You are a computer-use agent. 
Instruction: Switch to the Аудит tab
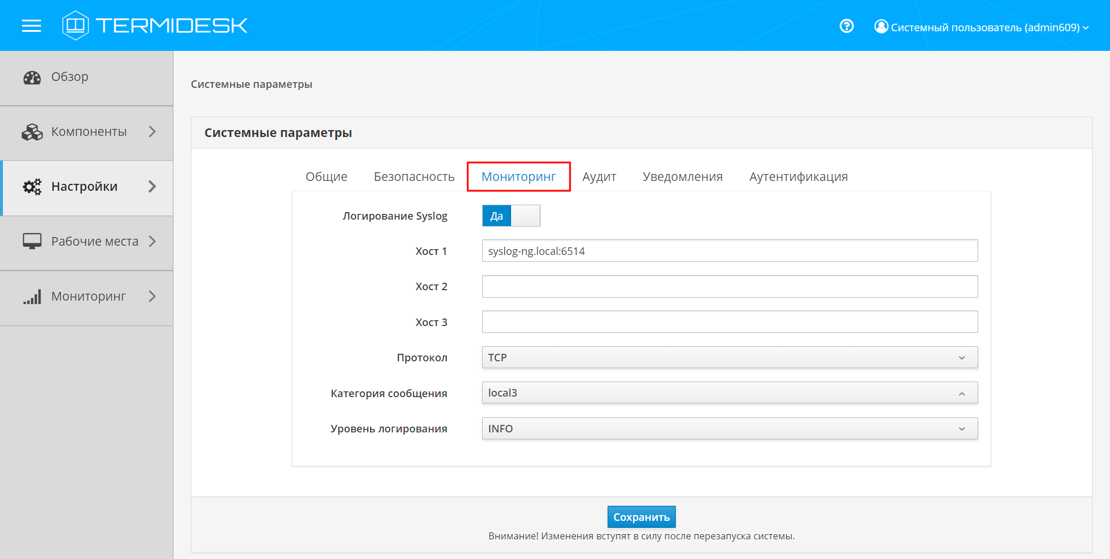point(599,176)
